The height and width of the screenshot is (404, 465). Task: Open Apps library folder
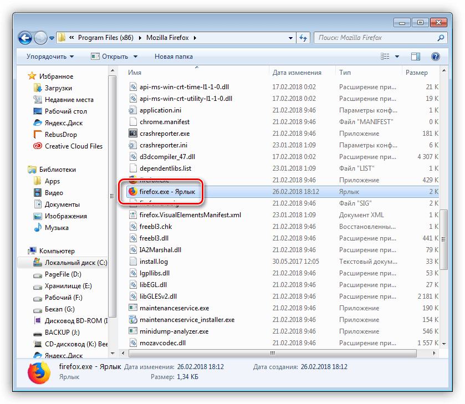pos(52,181)
